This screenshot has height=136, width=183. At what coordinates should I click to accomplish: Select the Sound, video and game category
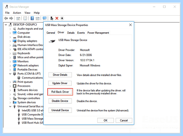[30, 94]
